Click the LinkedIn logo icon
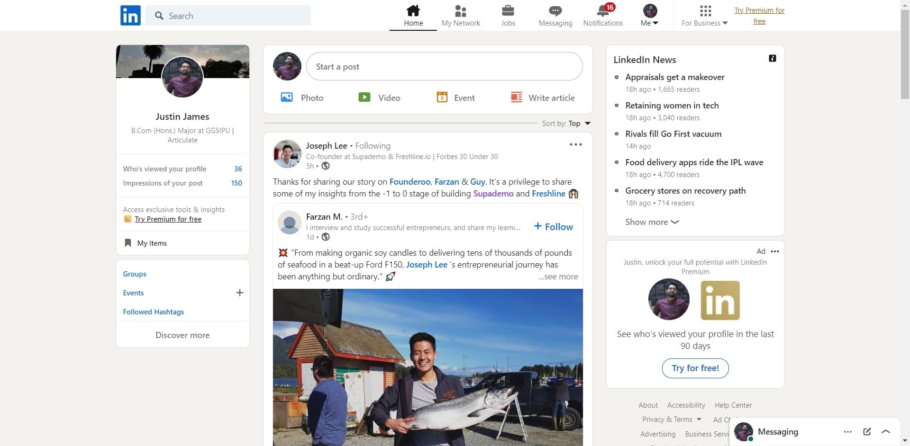The width and height of the screenshot is (910, 446). 130,15
